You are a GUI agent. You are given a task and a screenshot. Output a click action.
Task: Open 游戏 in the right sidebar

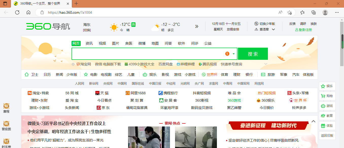tap(327, 106)
